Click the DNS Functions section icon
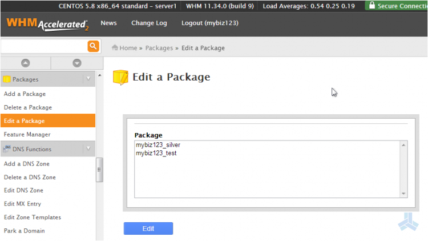 [x=7, y=149]
